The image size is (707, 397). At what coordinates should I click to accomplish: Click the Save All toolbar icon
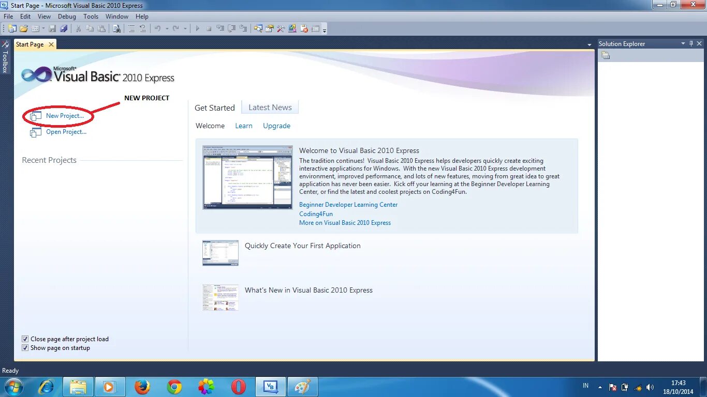[x=64, y=28]
